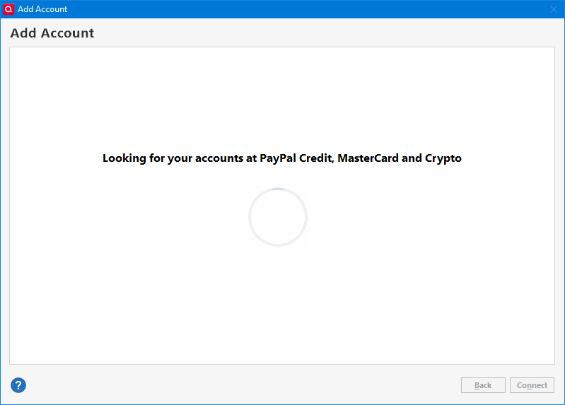Click the blank area below the spinner
The width and height of the screenshot is (565, 405).
coord(281,306)
